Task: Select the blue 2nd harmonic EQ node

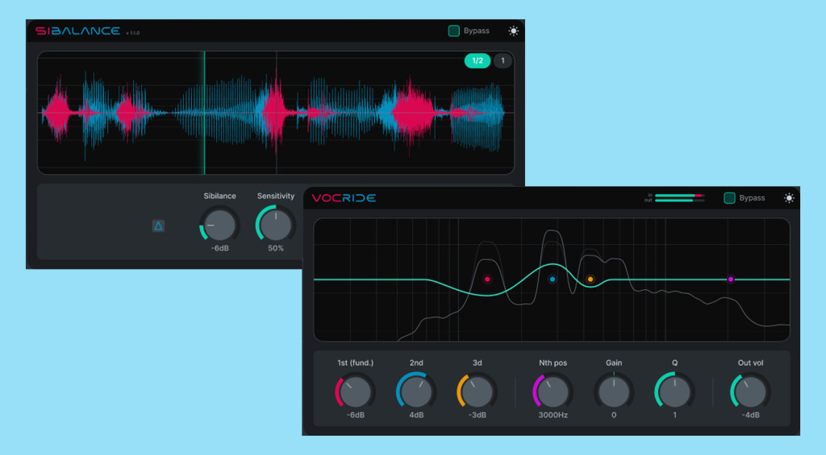Action: point(552,279)
